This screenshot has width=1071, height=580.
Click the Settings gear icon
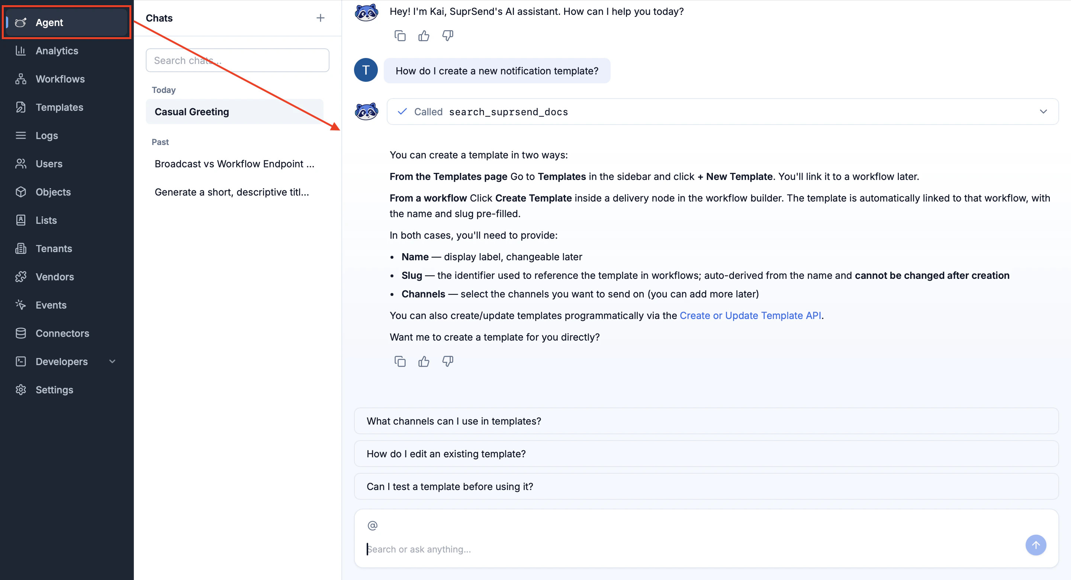coord(21,390)
